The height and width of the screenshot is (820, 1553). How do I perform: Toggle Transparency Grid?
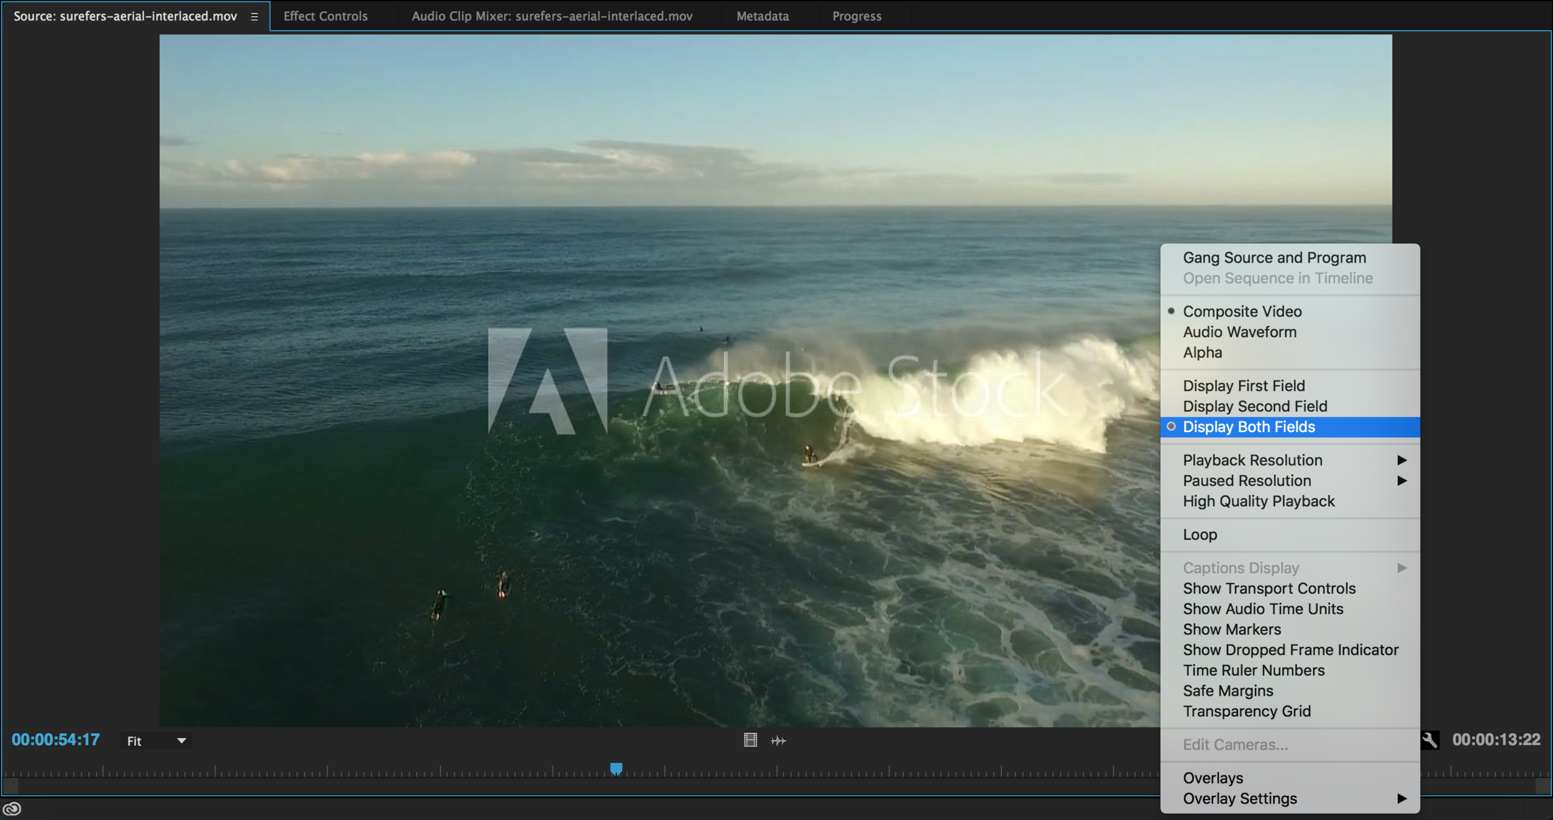point(1290,711)
